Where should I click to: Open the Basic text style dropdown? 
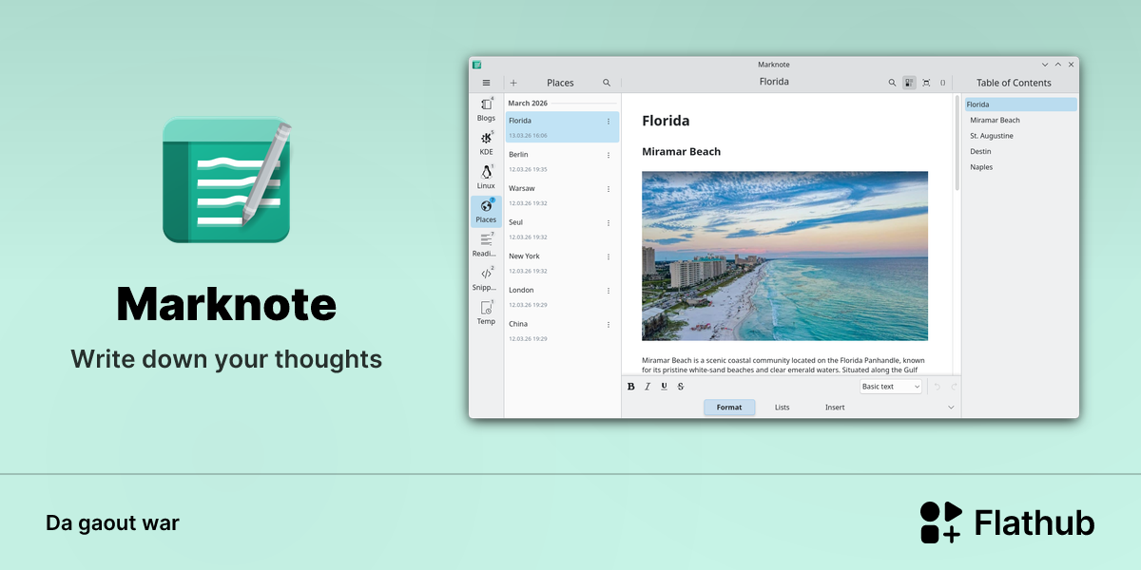(891, 387)
